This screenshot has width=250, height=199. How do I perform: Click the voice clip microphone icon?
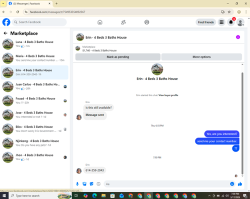click(x=77, y=184)
